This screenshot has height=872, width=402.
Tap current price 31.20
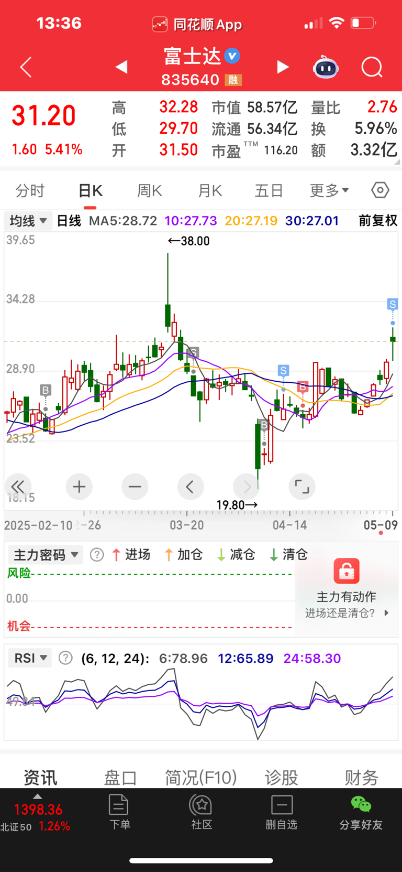pos(44,116)
